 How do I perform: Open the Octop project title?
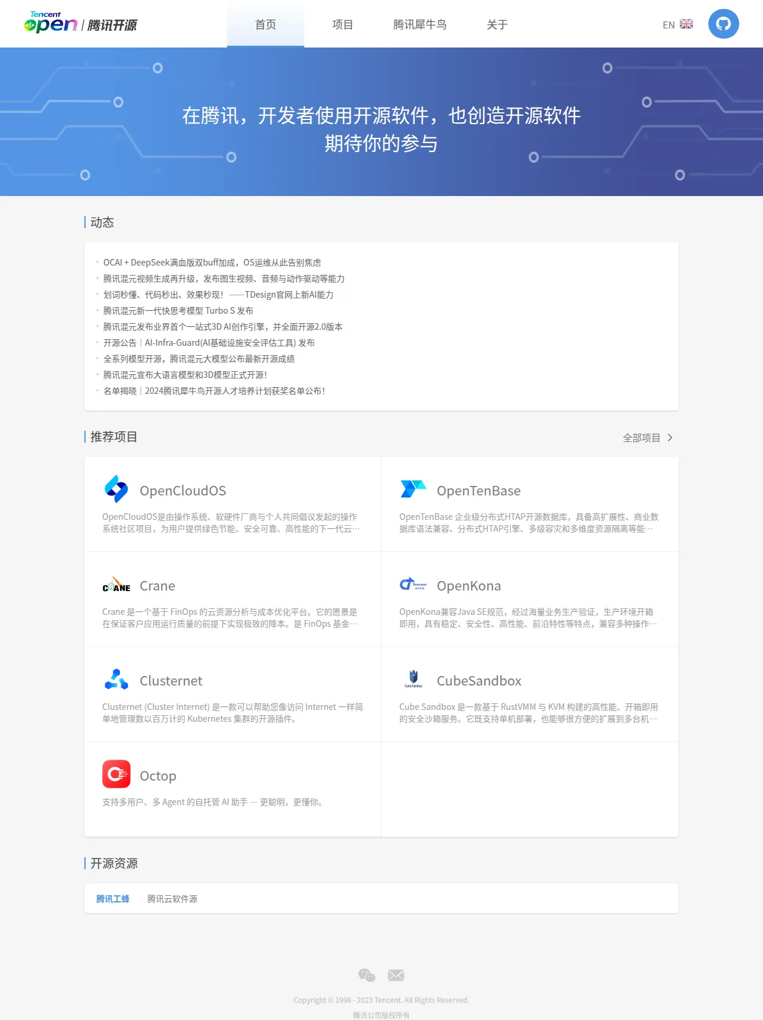click(x=158, y=776)
